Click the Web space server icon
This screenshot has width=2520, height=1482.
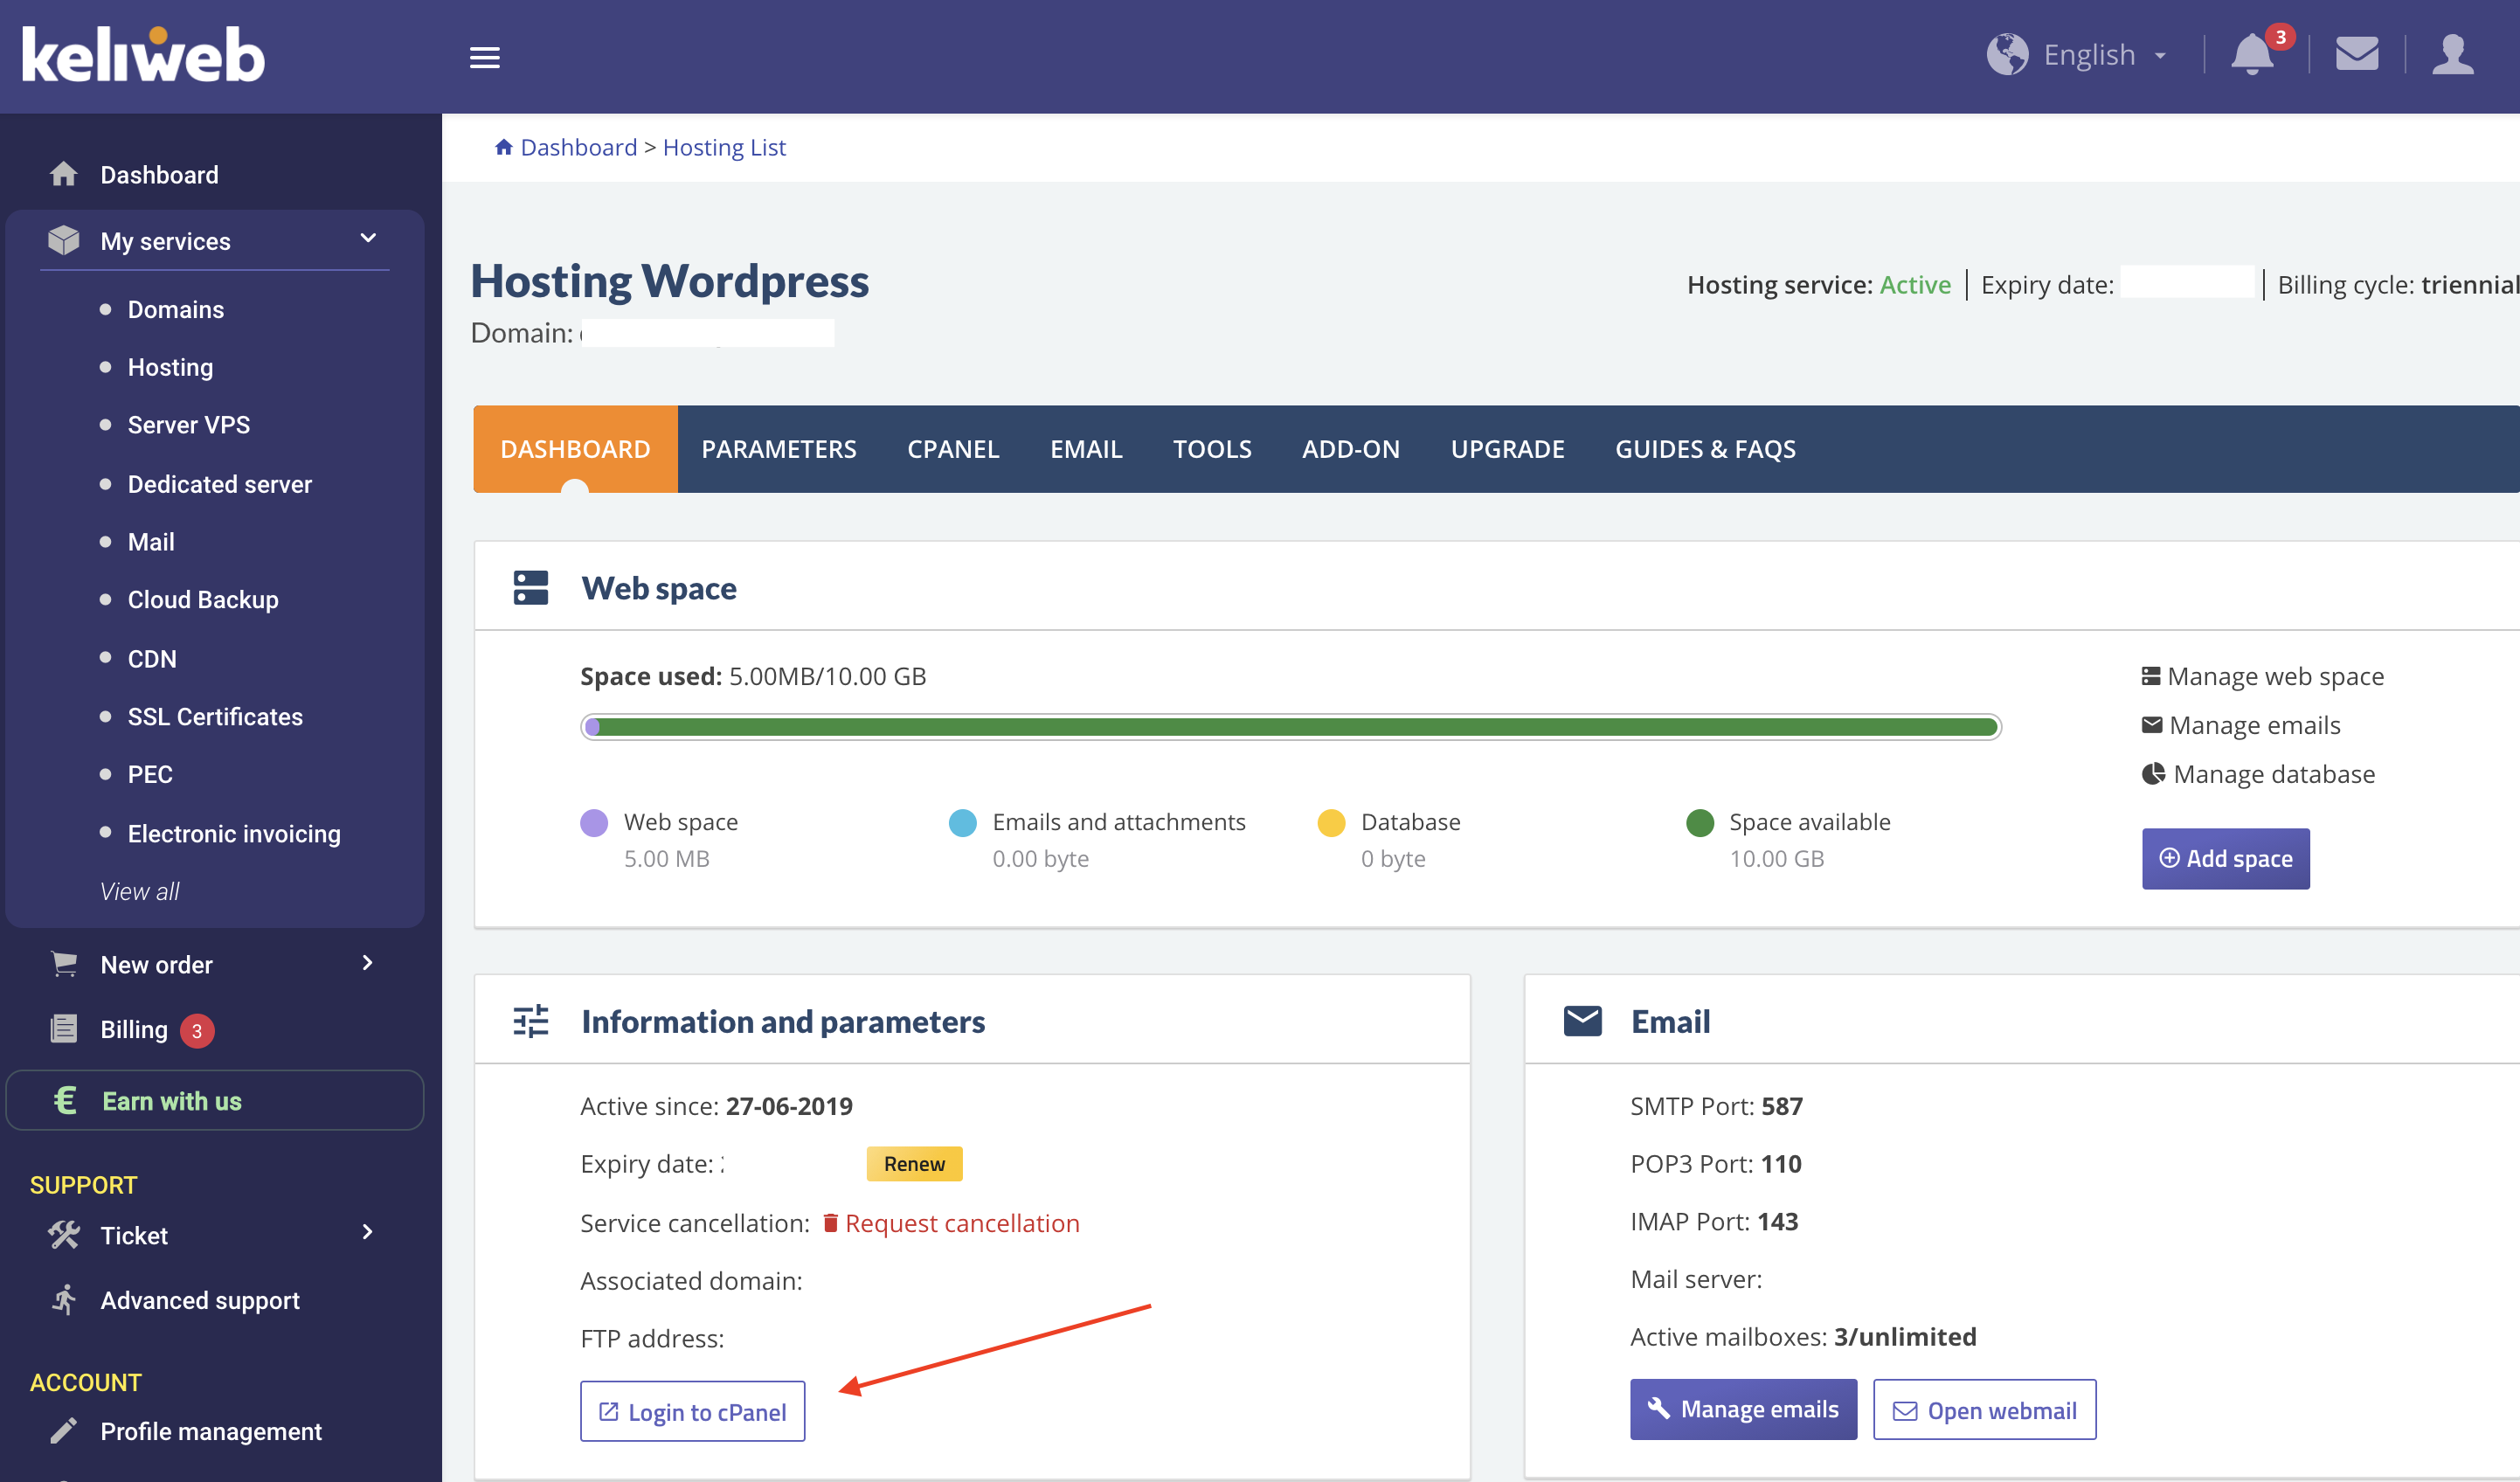[x=531, y=588]
